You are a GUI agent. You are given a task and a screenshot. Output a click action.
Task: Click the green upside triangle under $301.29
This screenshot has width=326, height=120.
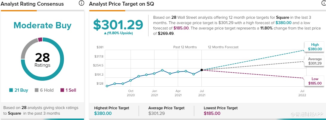tap(105, 33)
